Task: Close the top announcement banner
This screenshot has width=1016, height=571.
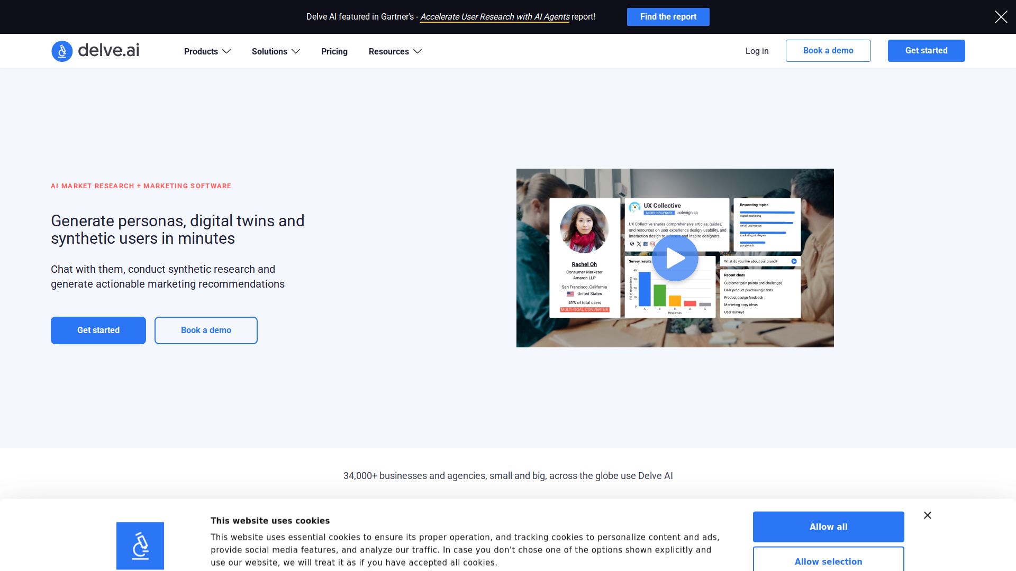Action: [1001, 17]
